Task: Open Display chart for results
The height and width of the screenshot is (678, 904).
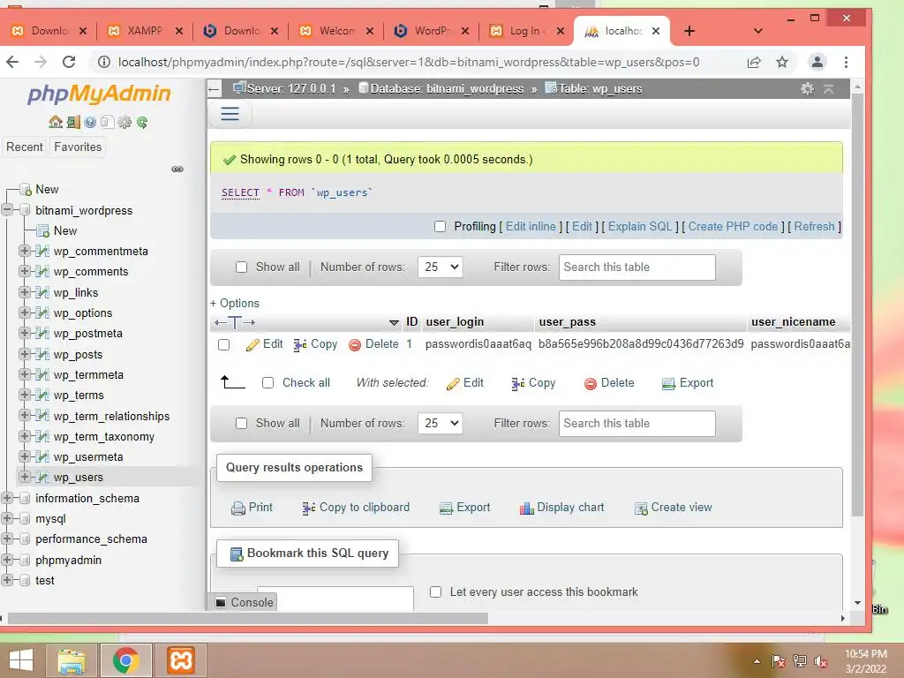Action: tap(561, 508)
